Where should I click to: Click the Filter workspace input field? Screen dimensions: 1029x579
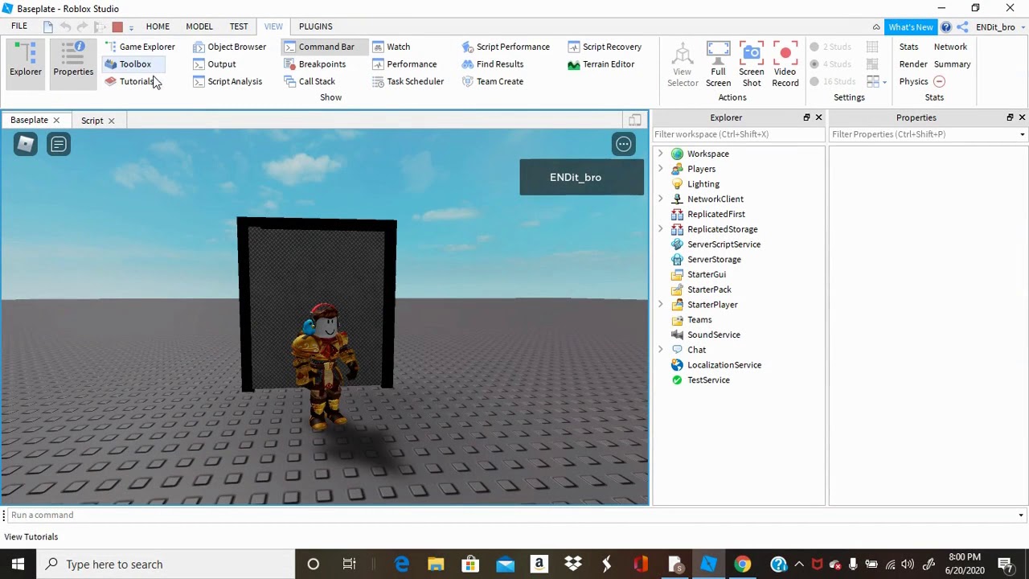pyautogui.click(x=739, y=134)
